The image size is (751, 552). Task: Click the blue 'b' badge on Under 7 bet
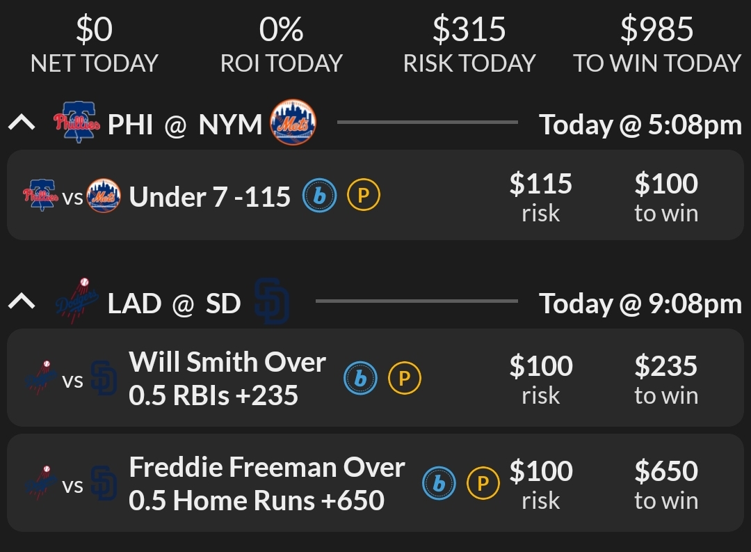[319, 197]
